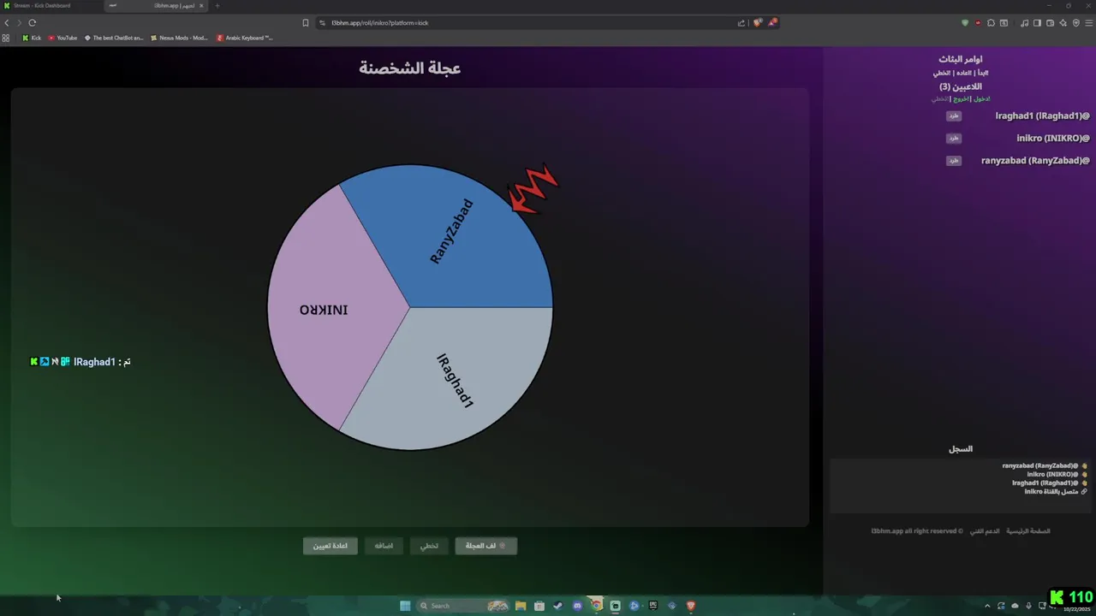Click the skip button تخطي below the wheel
1096x616 pixels.
[429, 546]
